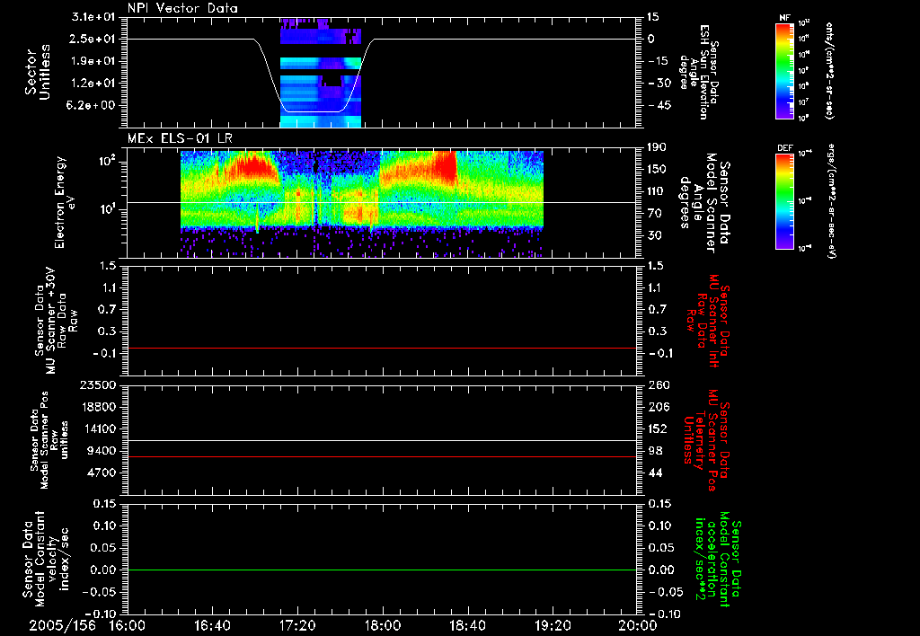Click the 'MU Scanner +30V Raw Data' axis title

(57, 321)
